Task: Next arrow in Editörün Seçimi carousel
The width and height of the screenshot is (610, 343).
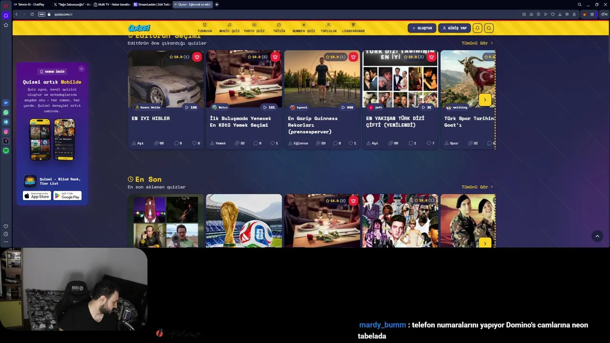Action: 485,100
